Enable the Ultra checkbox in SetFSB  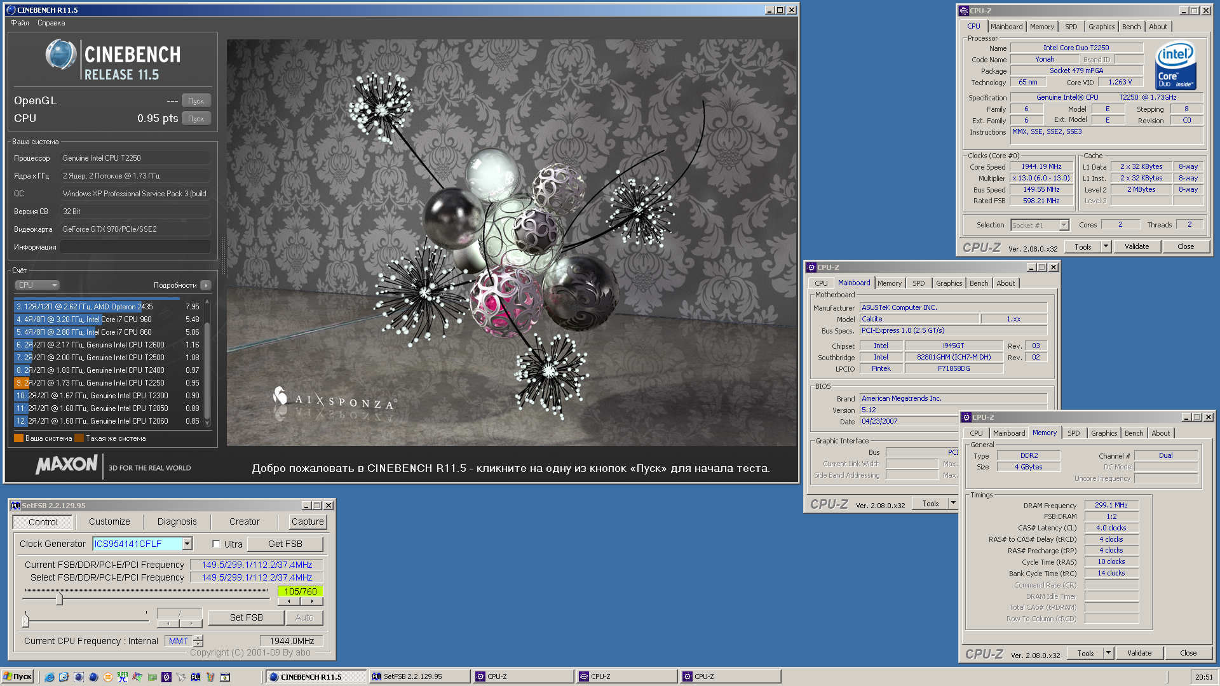tap(216, 544)
